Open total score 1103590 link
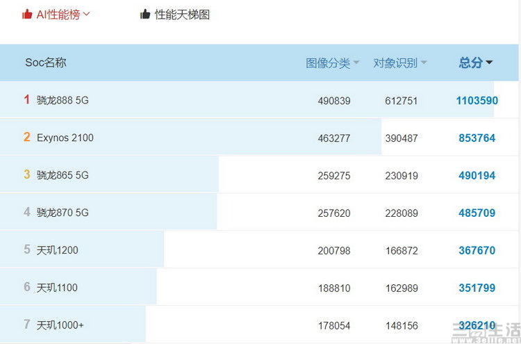Viewport: 521px width, 344px height. pyautogui.click(x=477, y=100)
